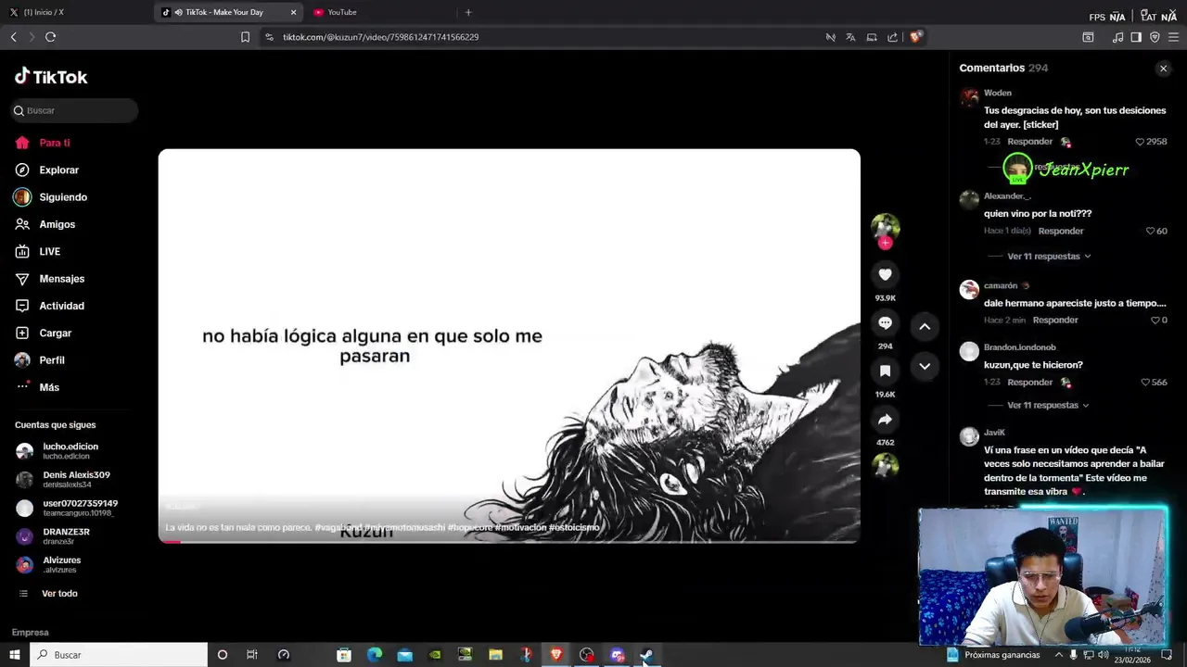This screenshot has width=1187, height=667.
Task: Close the TikTok browser tab
Action: [x=294, y=12]
